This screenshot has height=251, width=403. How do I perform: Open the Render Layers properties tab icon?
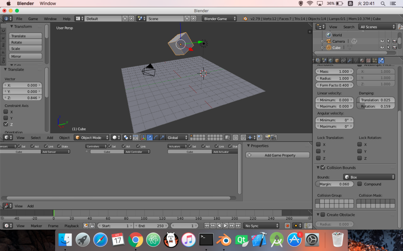(318, 60)
